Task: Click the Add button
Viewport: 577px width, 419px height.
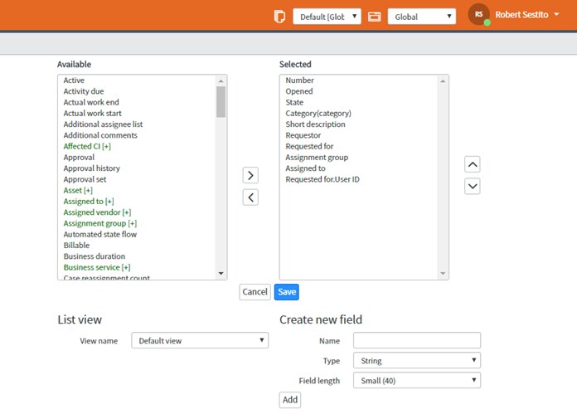Action: point(290,400)
